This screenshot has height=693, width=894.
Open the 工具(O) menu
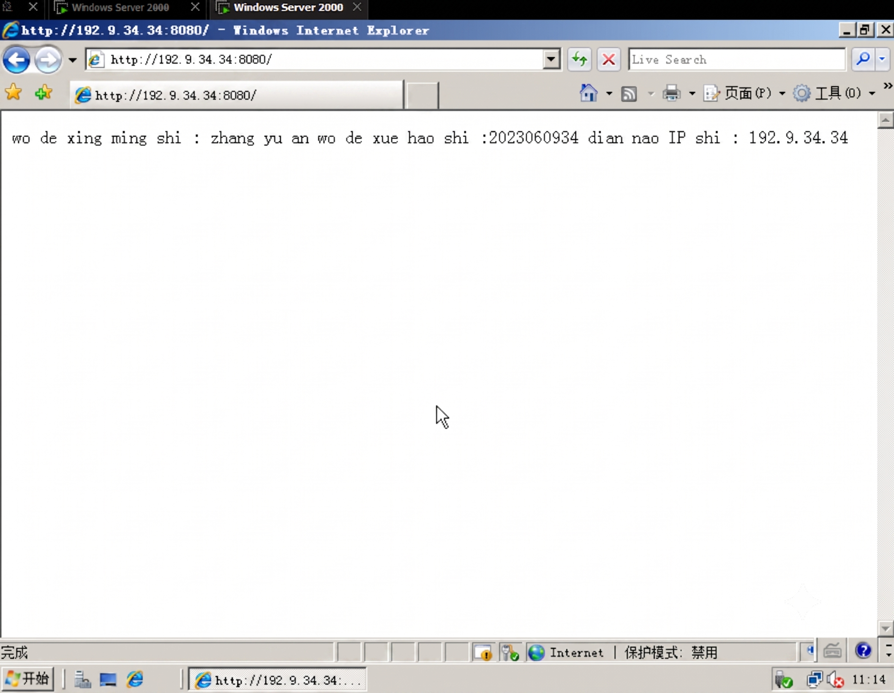[834, 93]
